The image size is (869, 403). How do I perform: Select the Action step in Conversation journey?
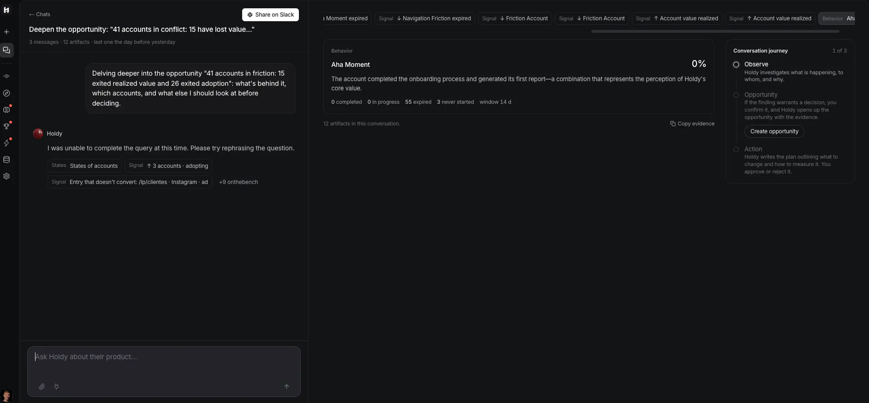(753, 149)
